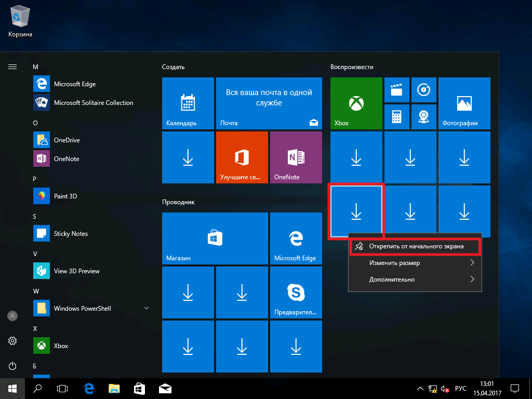Click the download tile below Фотографии
532x399 pixels.
click(464, 157)
